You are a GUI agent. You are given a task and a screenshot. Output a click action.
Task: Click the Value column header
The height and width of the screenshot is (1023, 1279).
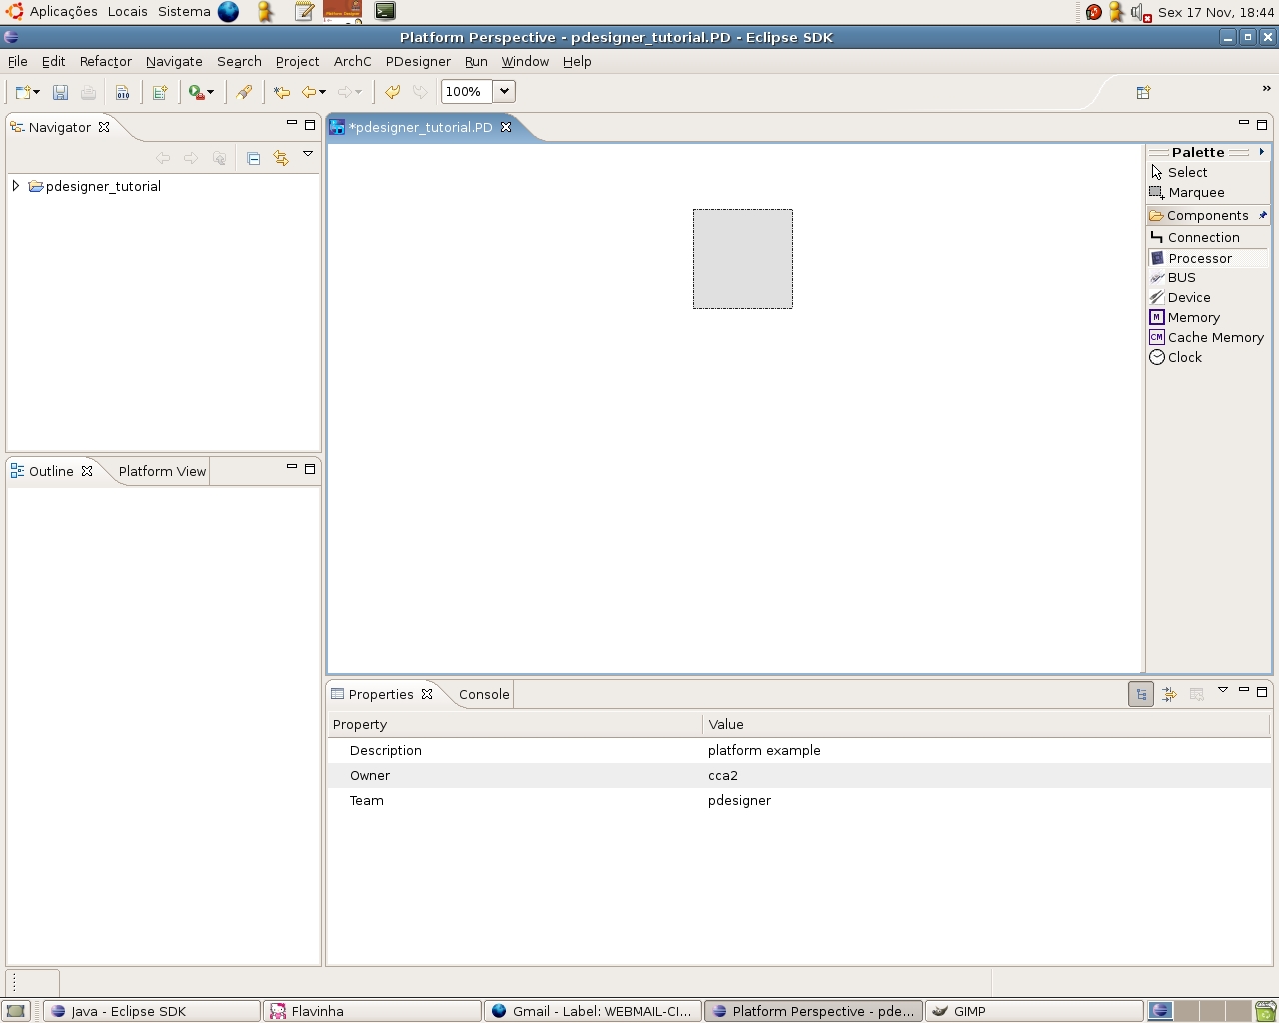click(x=986, y=724)
